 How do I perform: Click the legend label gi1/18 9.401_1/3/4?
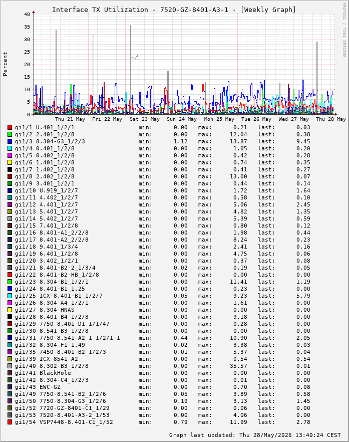pos(46,247)
